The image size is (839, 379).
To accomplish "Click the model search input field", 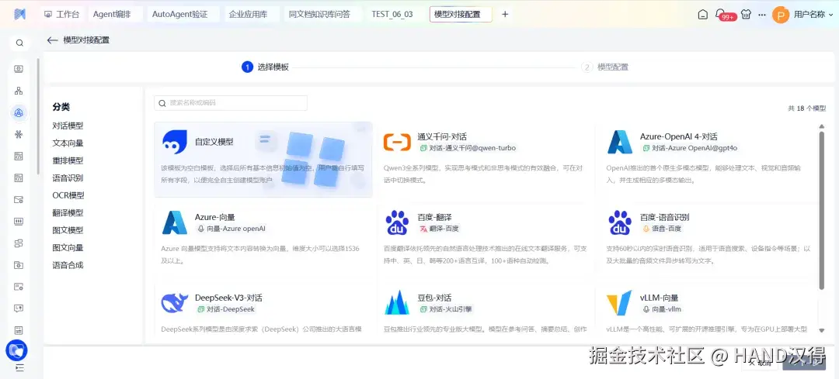I will point(231,103).
